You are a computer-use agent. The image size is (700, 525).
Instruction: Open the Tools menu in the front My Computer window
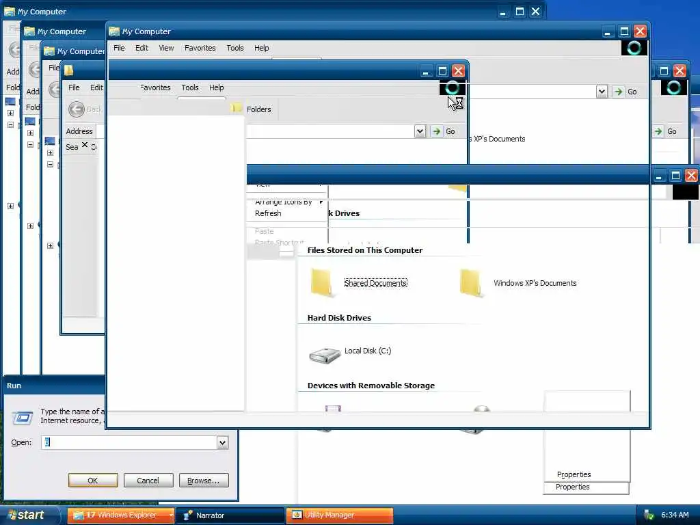click(235, 48)
